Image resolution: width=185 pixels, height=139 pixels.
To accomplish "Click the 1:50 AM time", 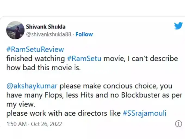I will (16, 124).
